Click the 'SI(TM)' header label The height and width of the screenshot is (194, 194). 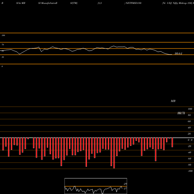[x=74, y=3]
